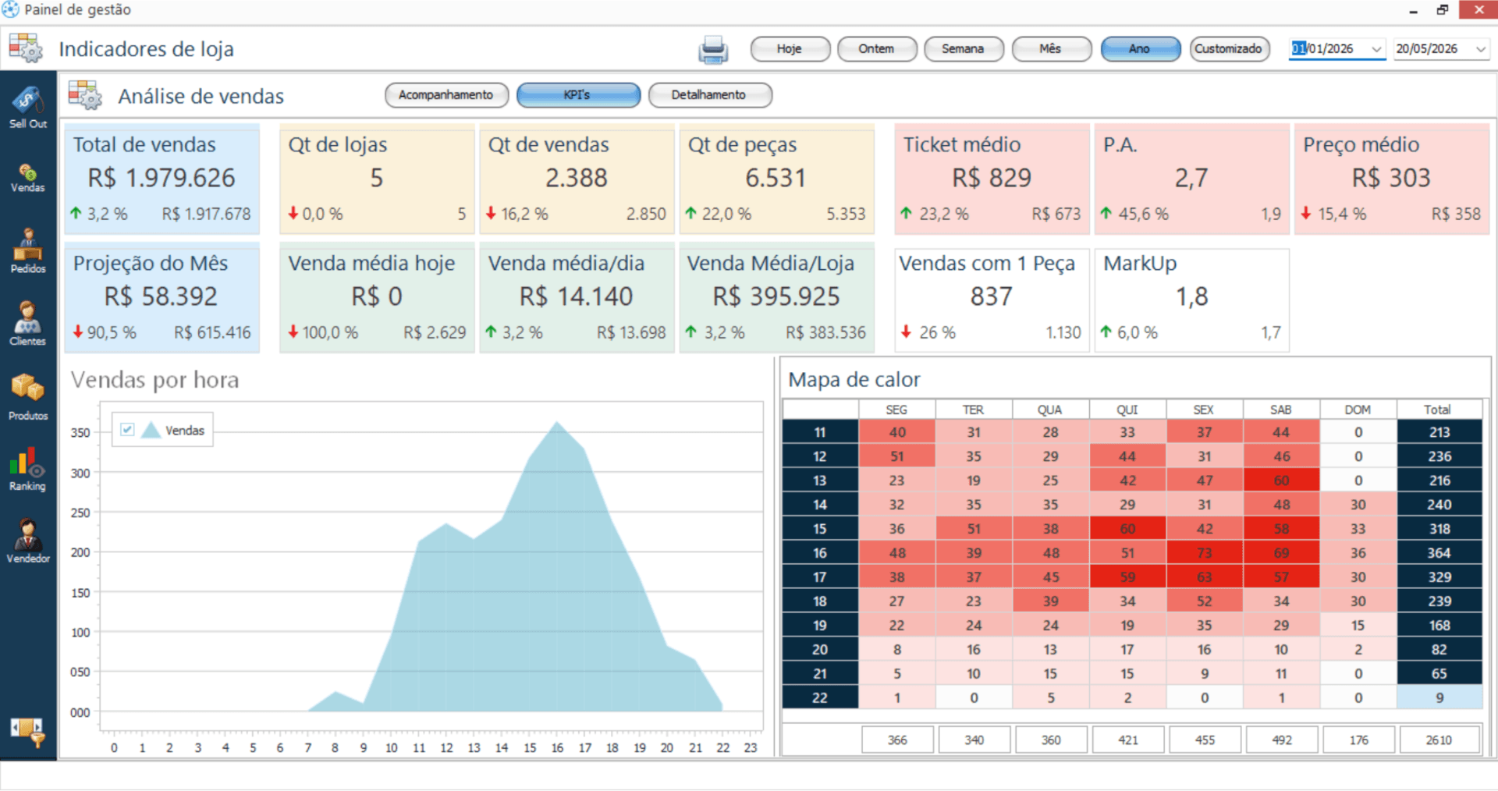Click the Vendas por hora chart title
Screen dimensions: 1498x791
154,380
